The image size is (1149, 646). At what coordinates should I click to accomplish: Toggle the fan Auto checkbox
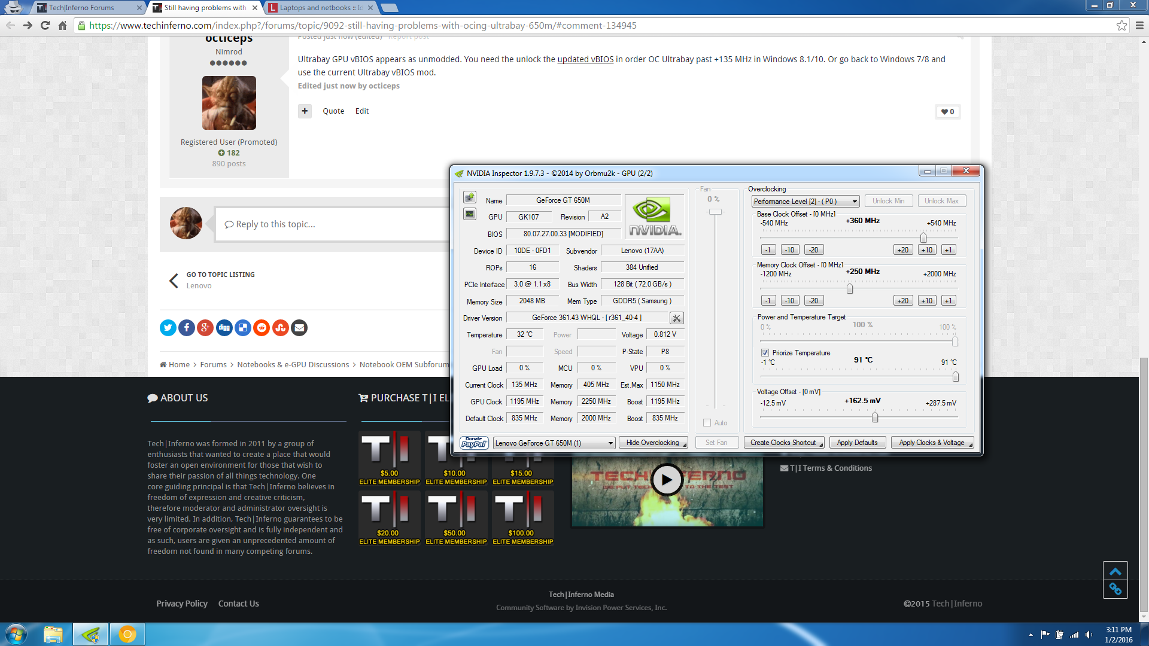click(707, 423)
